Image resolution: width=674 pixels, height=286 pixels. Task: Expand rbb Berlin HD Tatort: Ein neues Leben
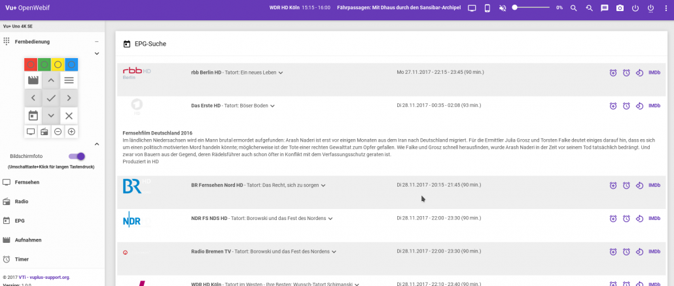(x=281, y=73)
